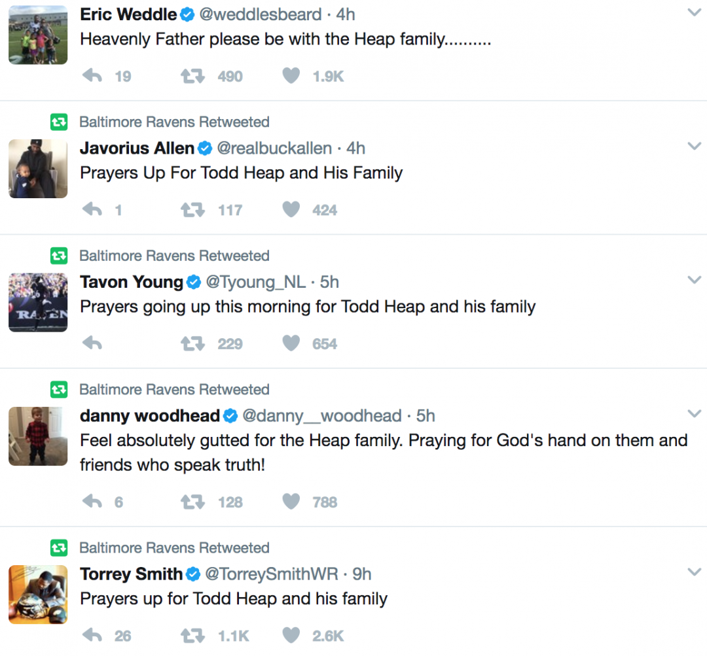
Task: Open the dropdown on Eric Weddle's tweet
Action: 694,12
